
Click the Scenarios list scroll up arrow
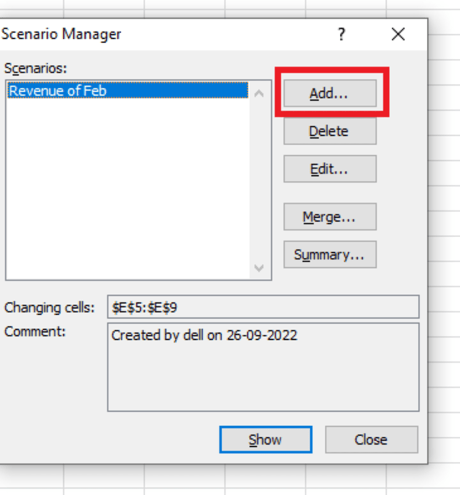[259, 93]
